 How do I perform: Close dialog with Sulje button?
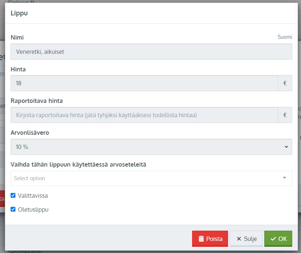[x=246, y=239]
